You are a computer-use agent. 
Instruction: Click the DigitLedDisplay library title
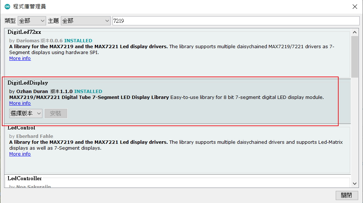tap(28, 83)
